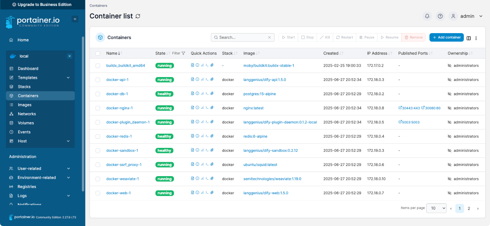Screen dimensions: 490x226
Task: Select the docker-plugin_daemon-1 row checkbox
Action: pyautogui.click(x=98, y=122)
